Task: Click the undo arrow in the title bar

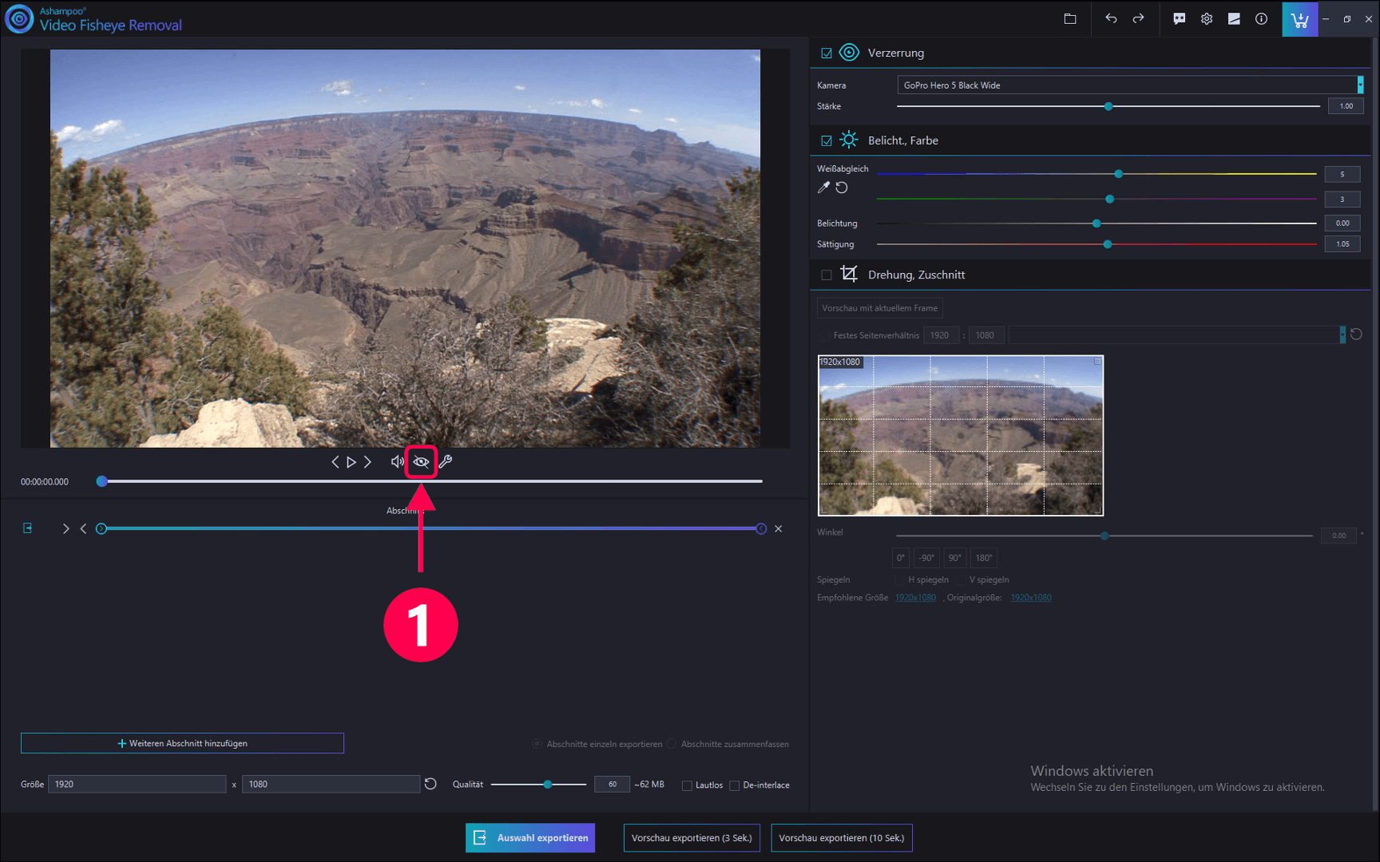Action: click(x=1111, y=19)
